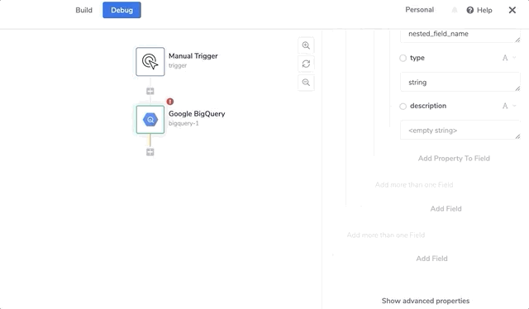Zoom out on the workflow canvas

pos(306,83)
